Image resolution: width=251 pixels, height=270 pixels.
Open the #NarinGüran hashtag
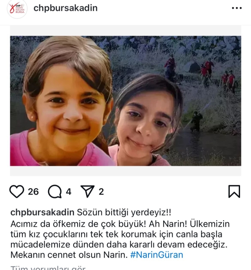[x=157, y=255]
